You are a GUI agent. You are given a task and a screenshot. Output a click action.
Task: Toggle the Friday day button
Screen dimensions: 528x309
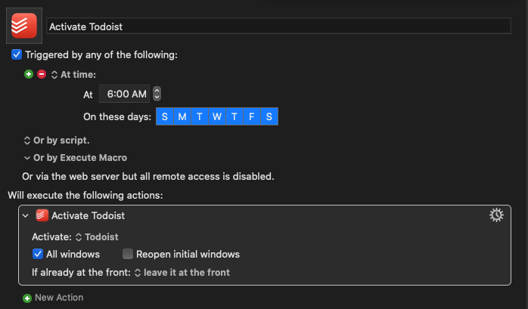tap(252, 116)
